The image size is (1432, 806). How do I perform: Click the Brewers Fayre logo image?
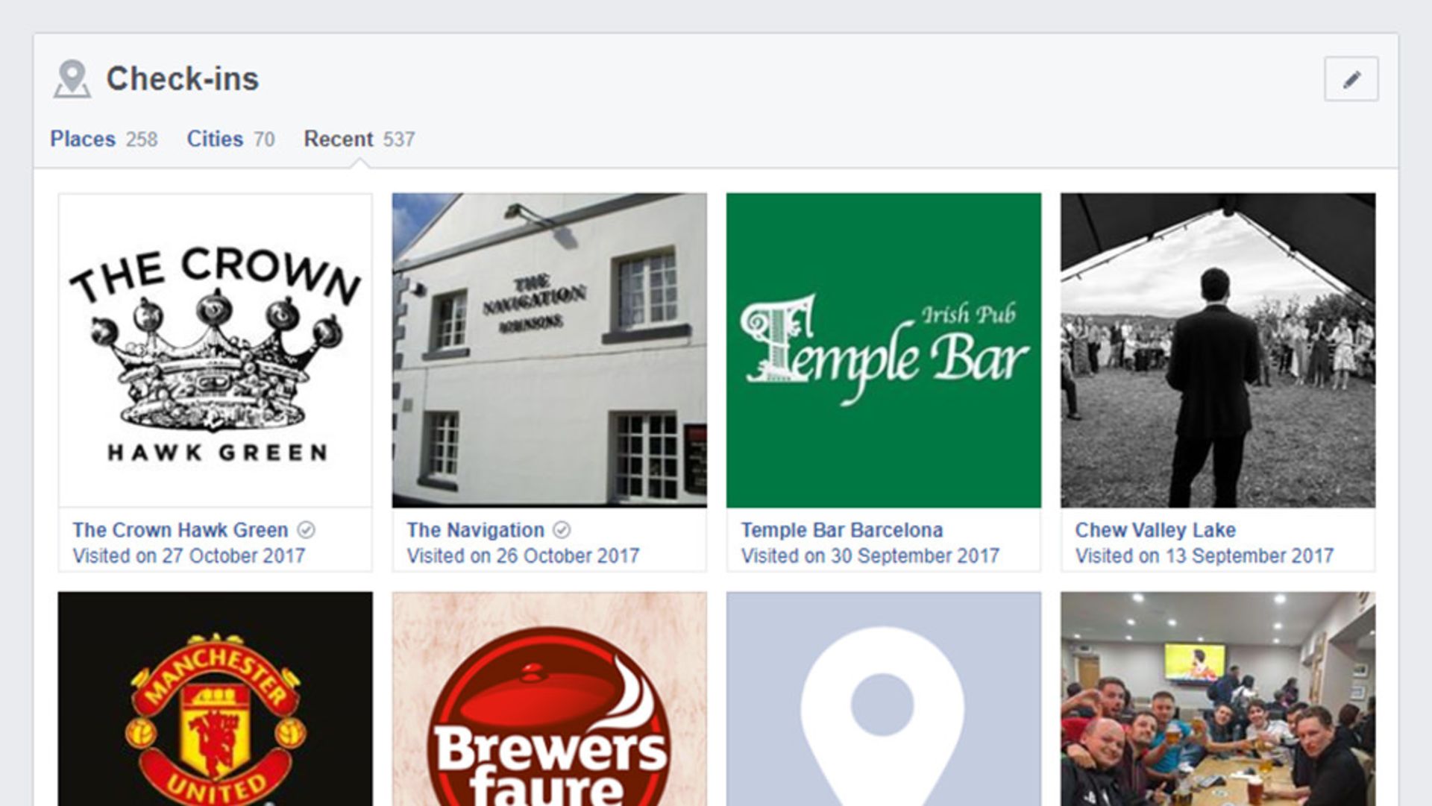(x=550, y=701)
